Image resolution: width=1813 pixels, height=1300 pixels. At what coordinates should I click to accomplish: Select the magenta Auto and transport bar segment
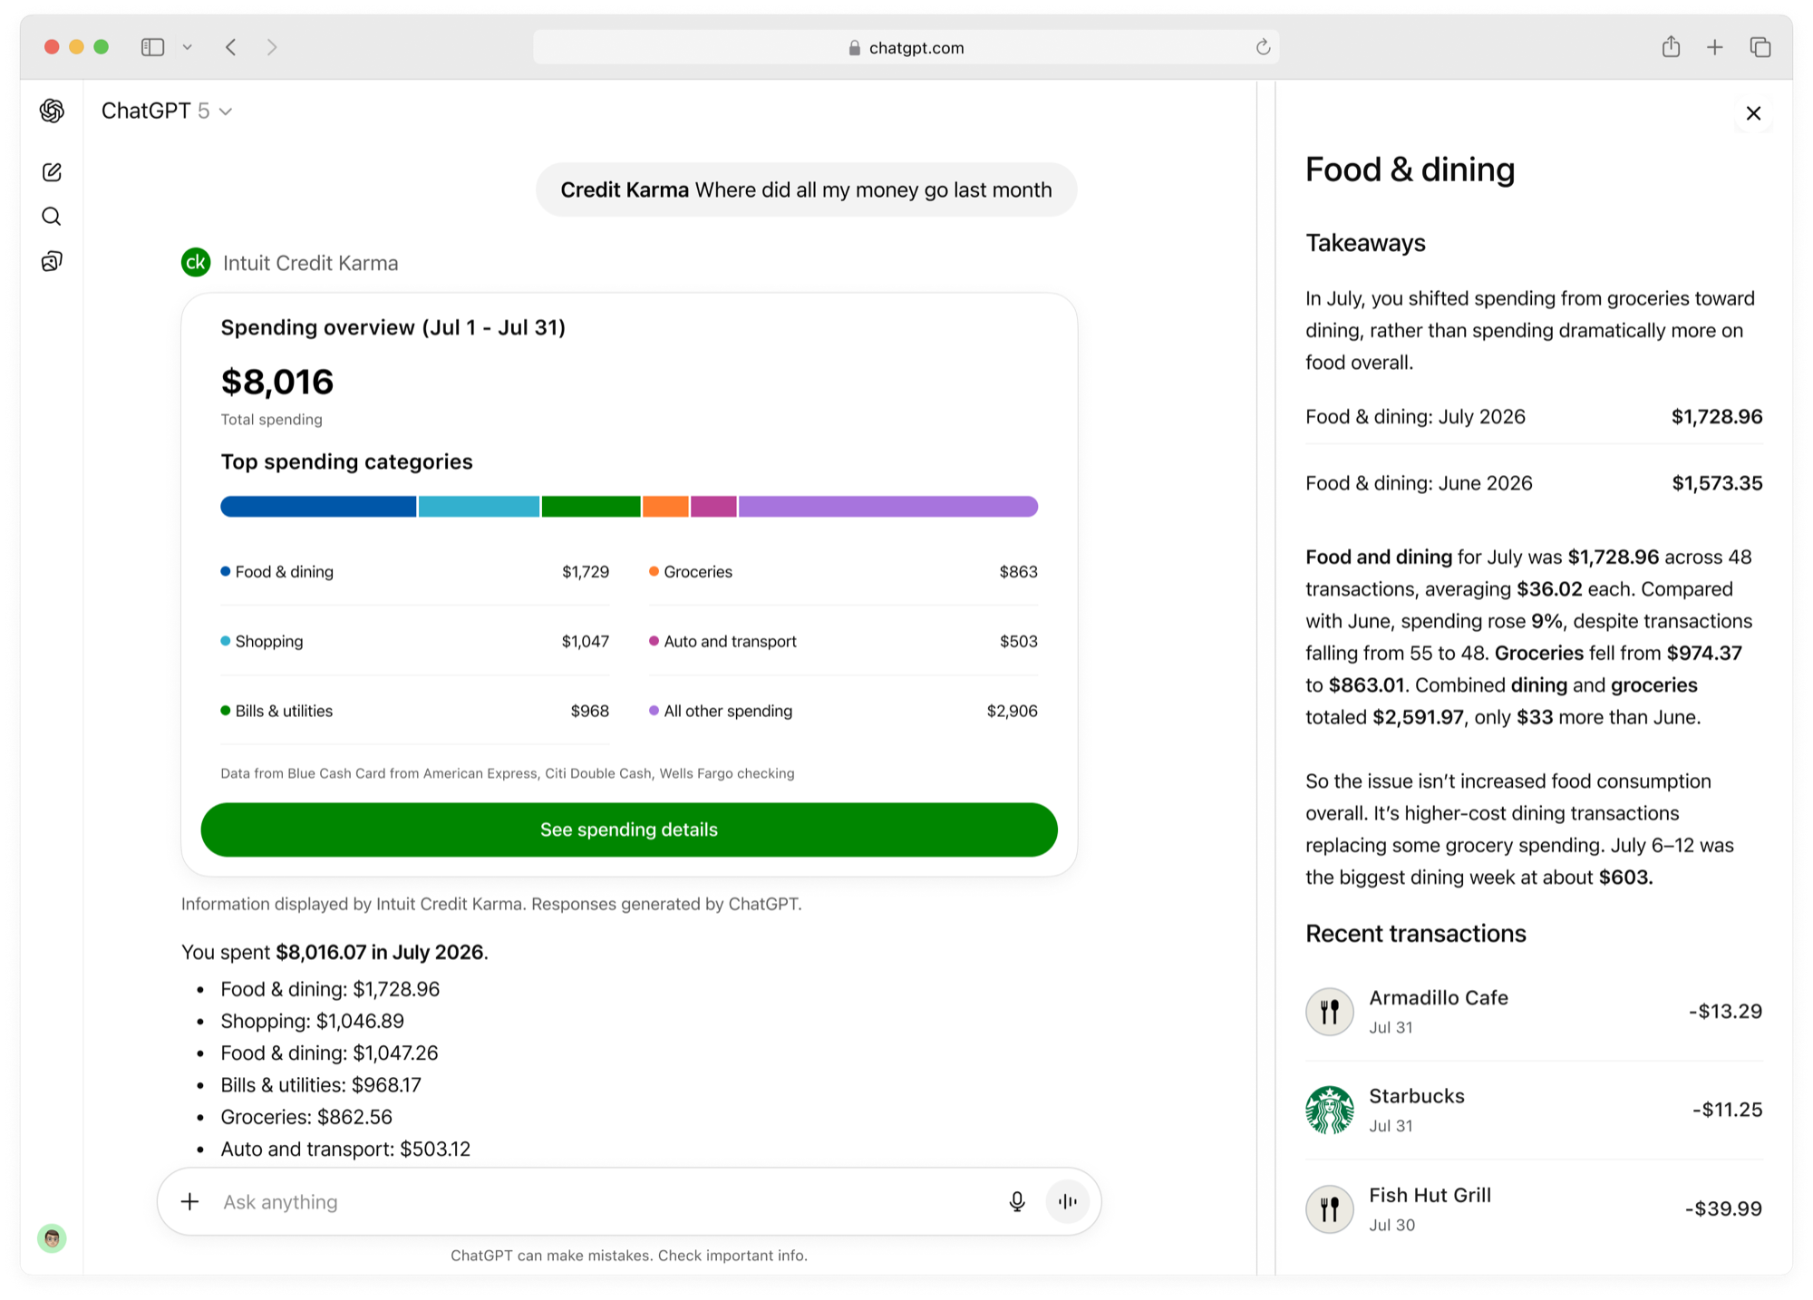coord(713,507)
